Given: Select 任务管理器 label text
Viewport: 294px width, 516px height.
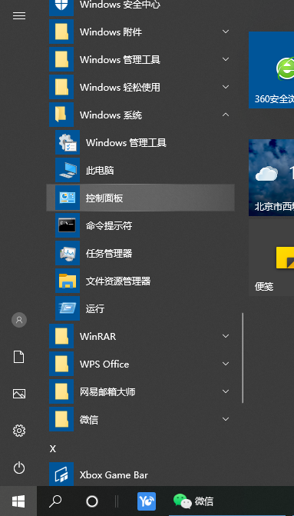Looking at the screenshot, I should coord(109,253).
